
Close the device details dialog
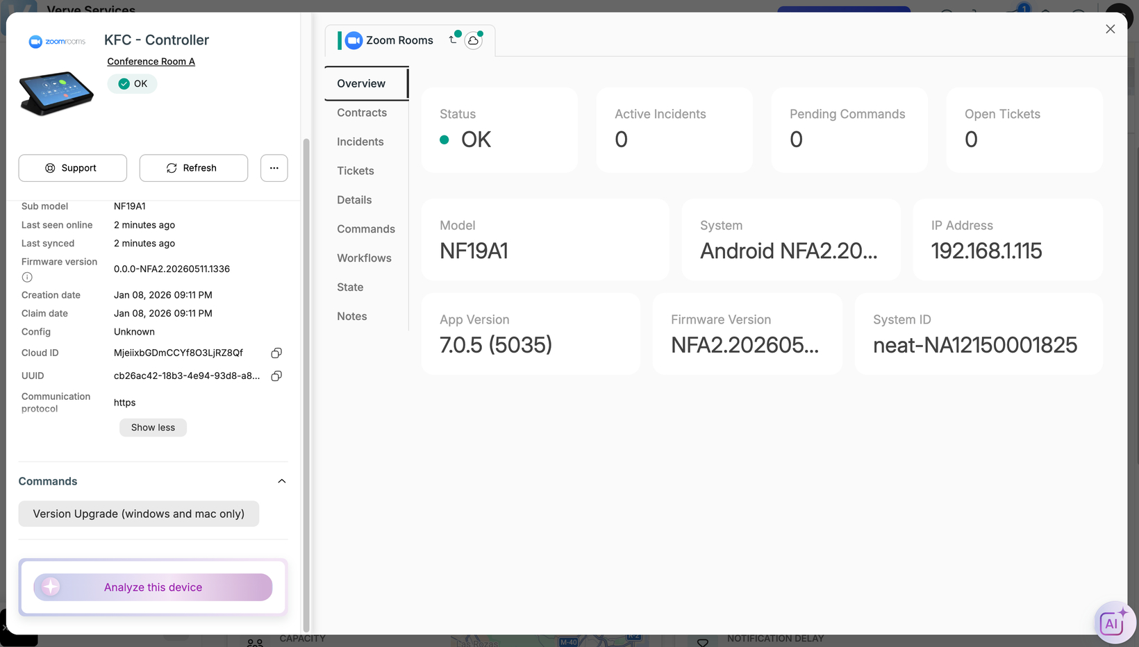(1111, 29)
